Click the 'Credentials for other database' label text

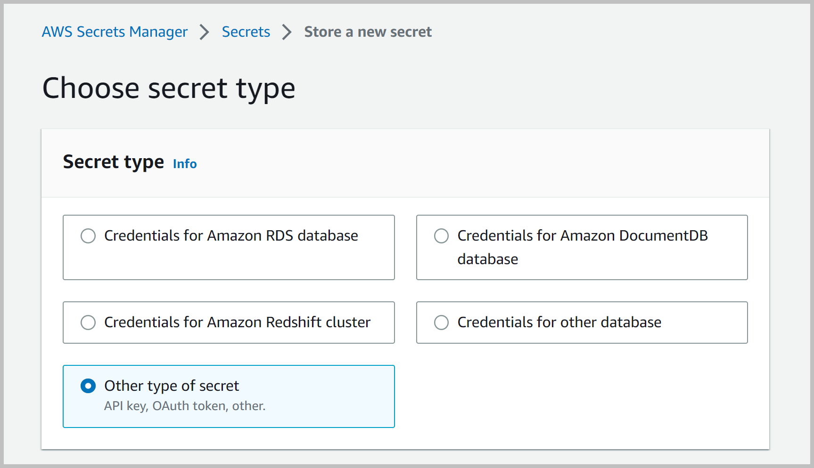(559, 323)
